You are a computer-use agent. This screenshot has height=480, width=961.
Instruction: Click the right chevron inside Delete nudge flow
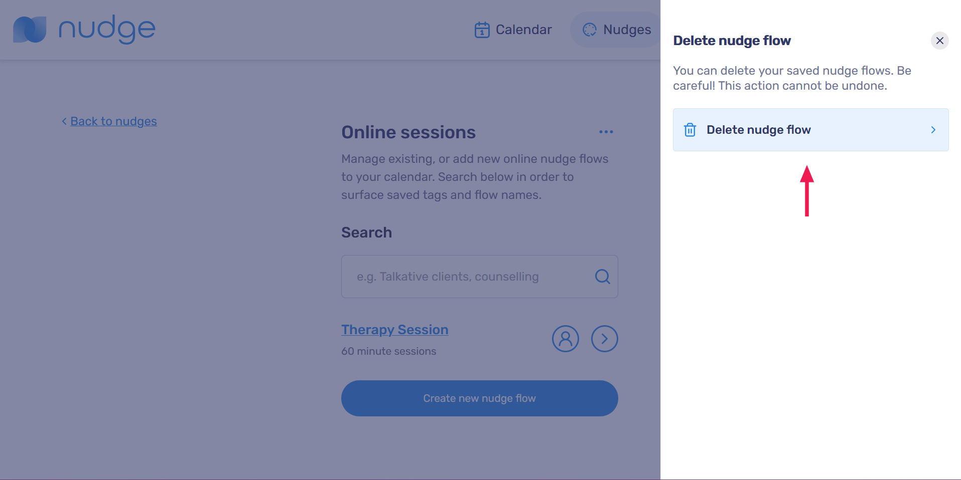tap(932, 129)
